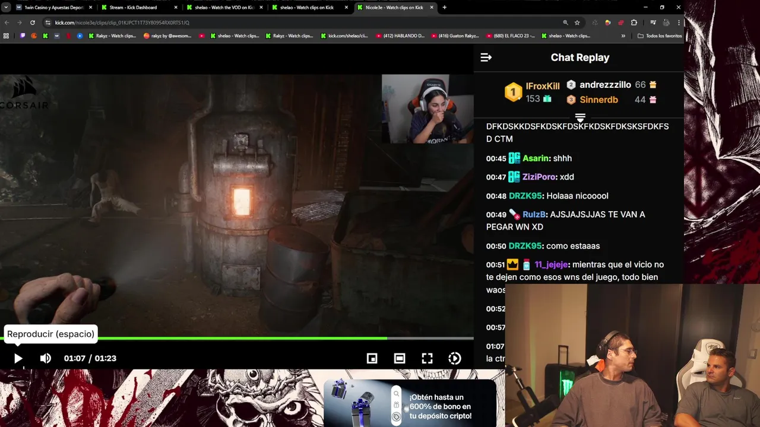Open 'Todos los favoritos' folder
The image size is (760, 427).
point(660,36)
